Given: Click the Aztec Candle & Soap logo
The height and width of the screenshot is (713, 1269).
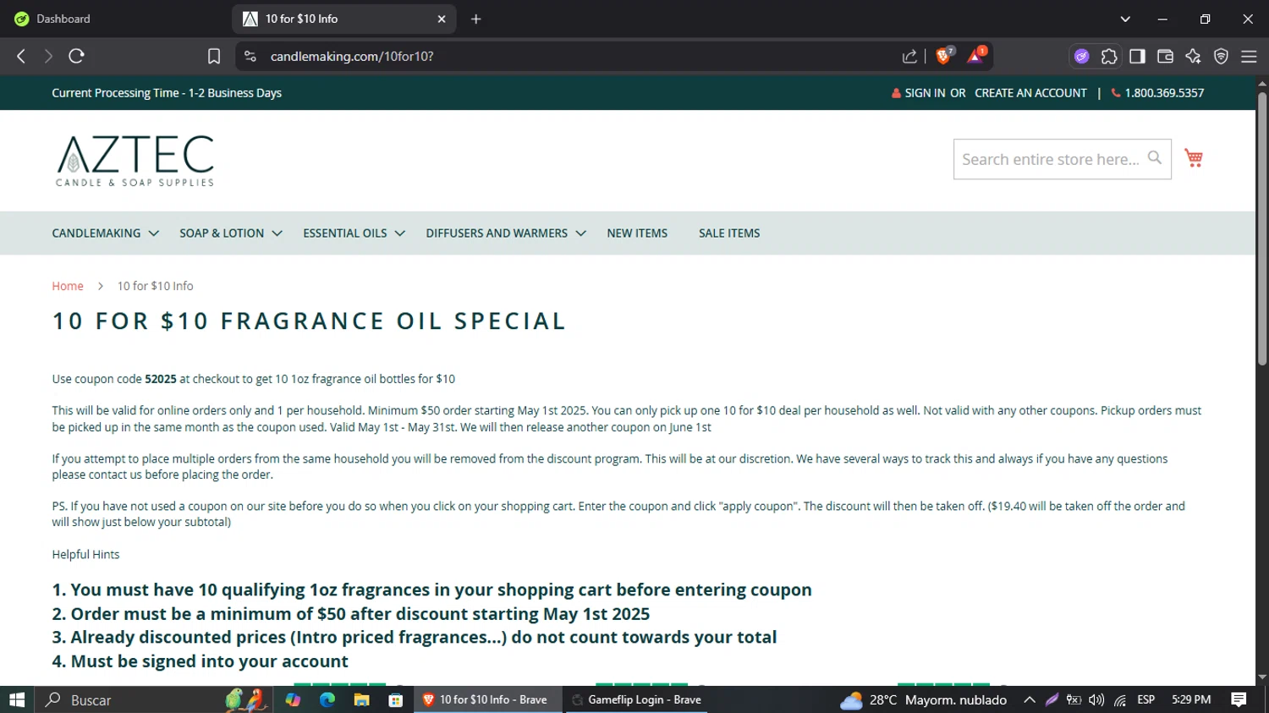Looking at the screenshot, I should [x=135, y=161].
